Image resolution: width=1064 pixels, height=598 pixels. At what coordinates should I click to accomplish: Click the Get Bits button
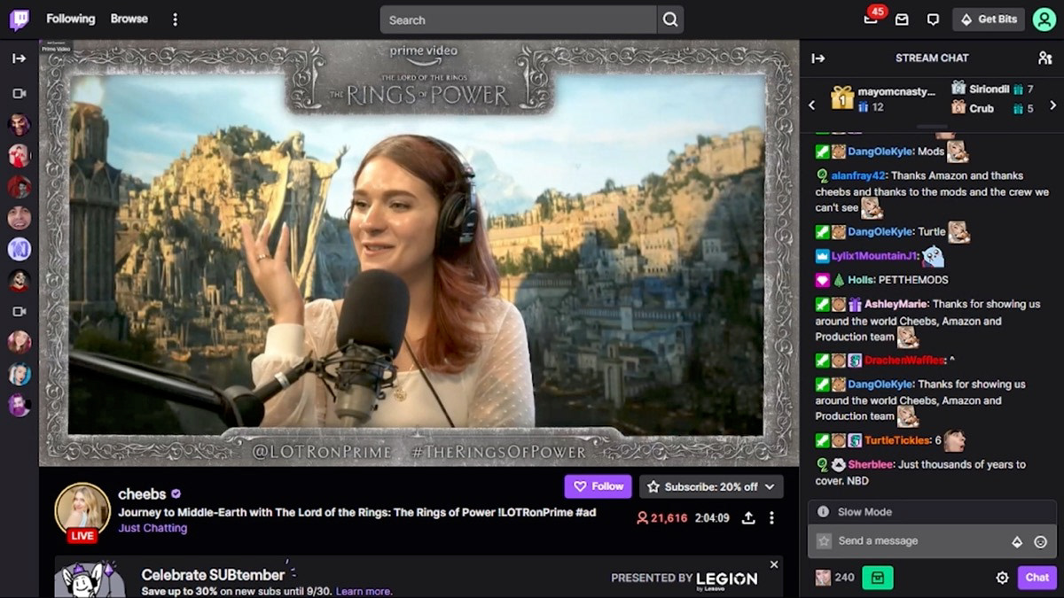tap(989, 19)
